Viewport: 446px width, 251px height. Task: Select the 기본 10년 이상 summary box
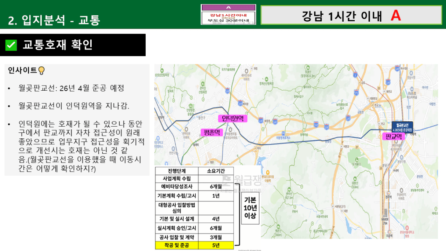click(x=251, y=208)
